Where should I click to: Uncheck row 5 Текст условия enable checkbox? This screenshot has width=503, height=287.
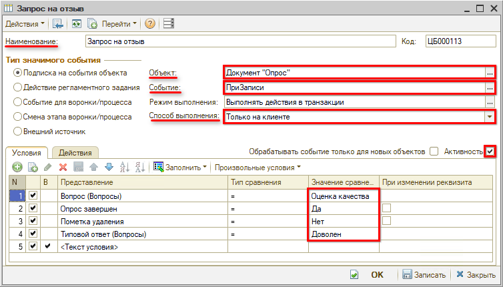[33, 246]
